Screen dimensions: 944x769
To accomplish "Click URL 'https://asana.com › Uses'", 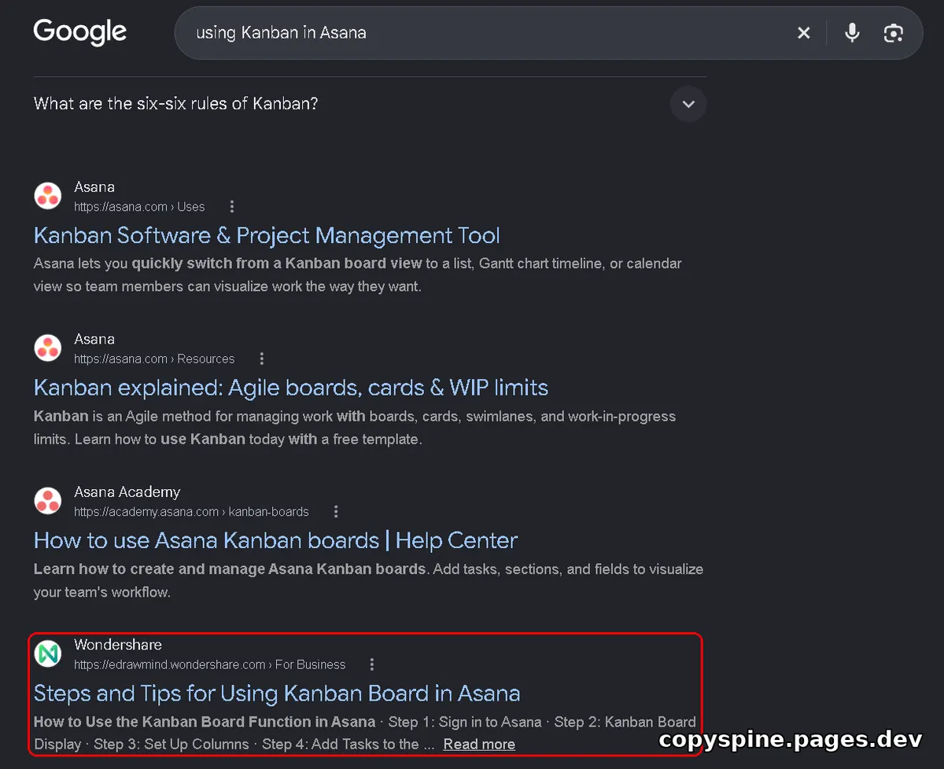I will tap(139, 207).
